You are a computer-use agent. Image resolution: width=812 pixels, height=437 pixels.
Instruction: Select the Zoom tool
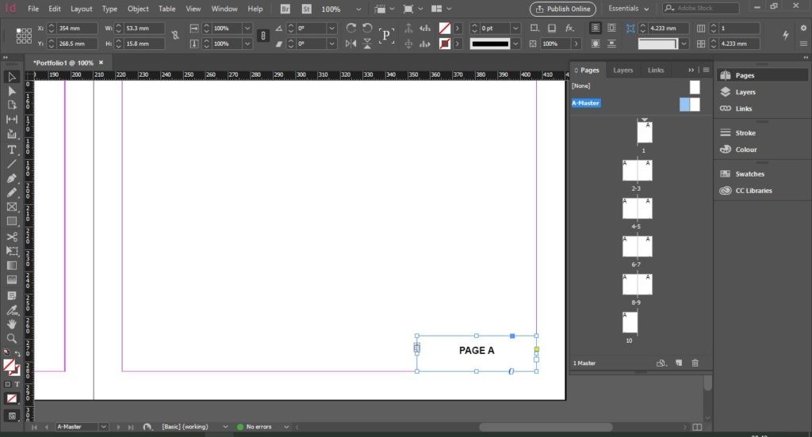[x=11, y=339]
